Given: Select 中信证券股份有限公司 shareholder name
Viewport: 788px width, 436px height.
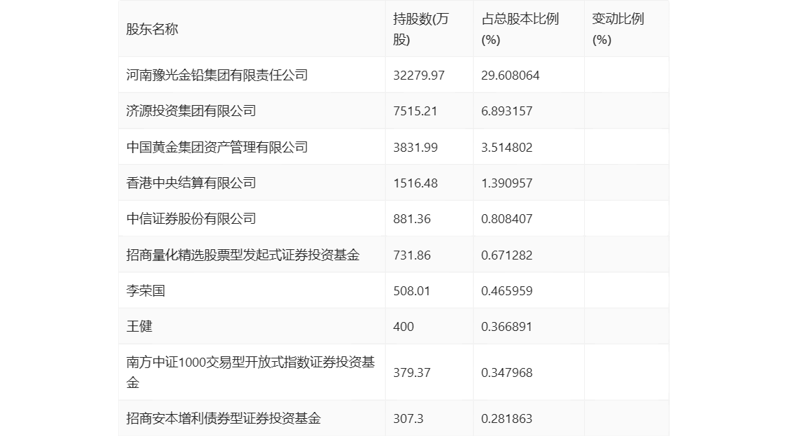Looking at the screenshot, I should point(191,219).
